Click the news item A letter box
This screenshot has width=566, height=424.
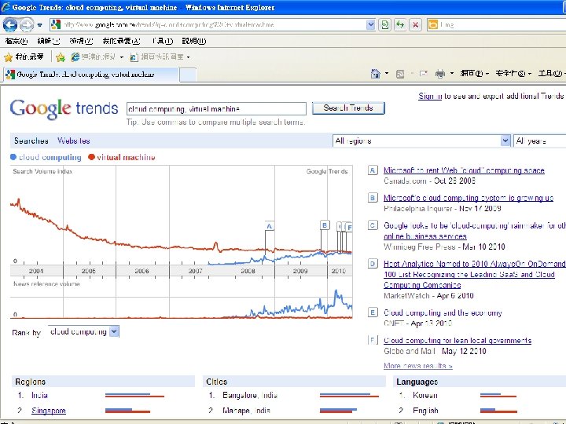373,170
